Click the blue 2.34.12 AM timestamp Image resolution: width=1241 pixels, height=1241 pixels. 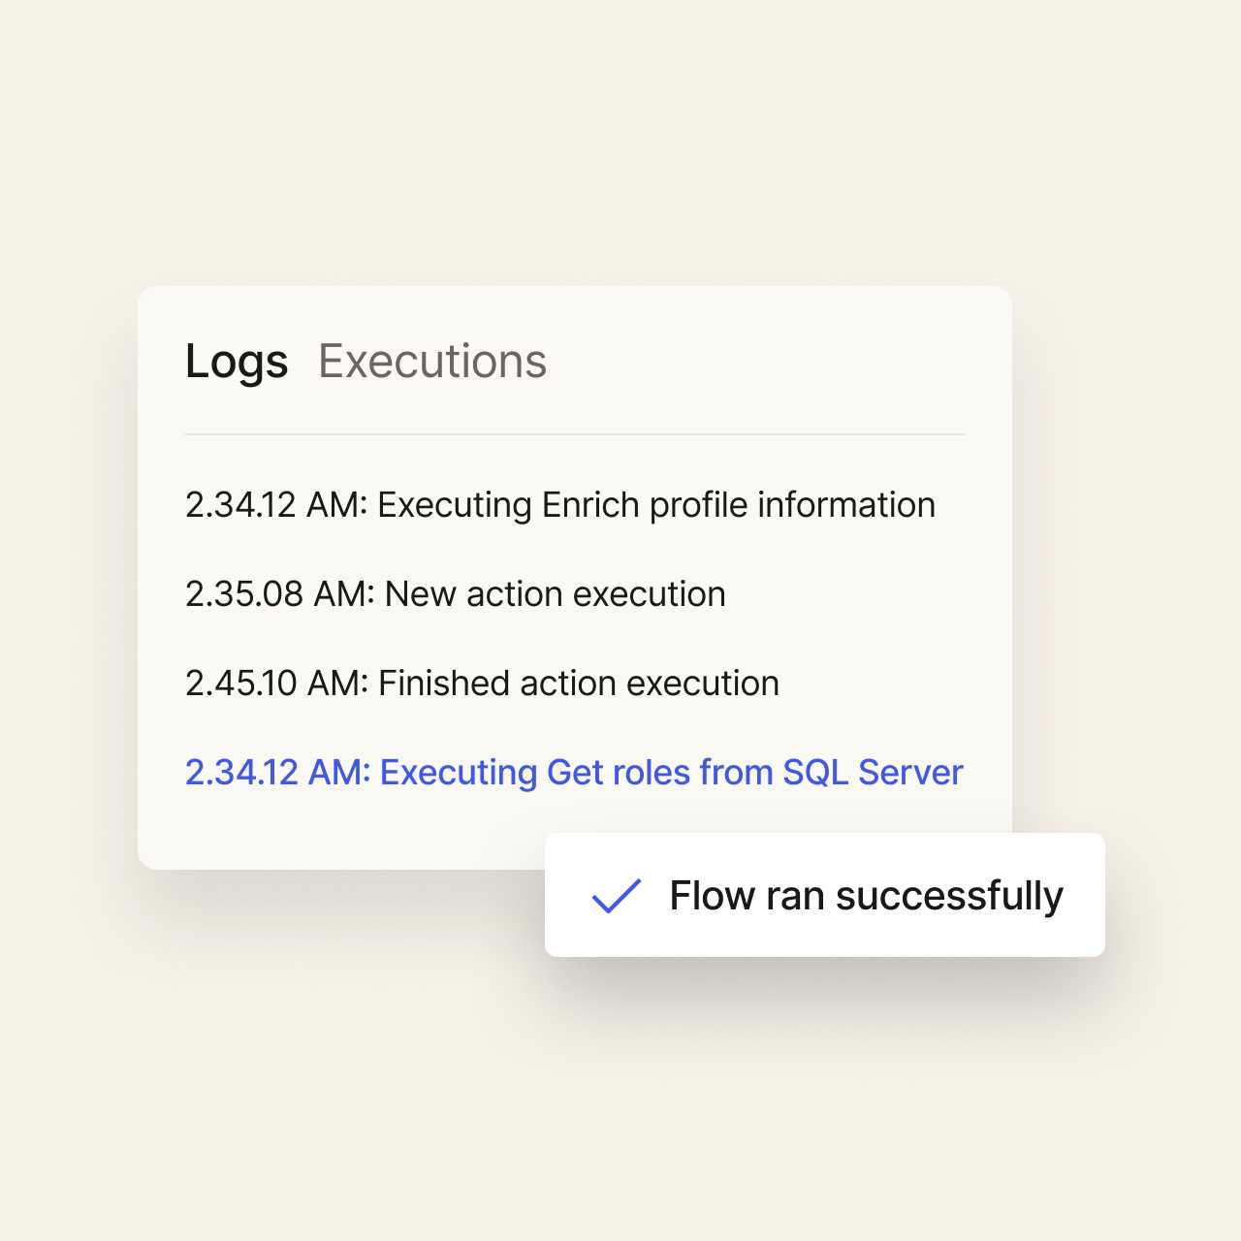[277, 773]
